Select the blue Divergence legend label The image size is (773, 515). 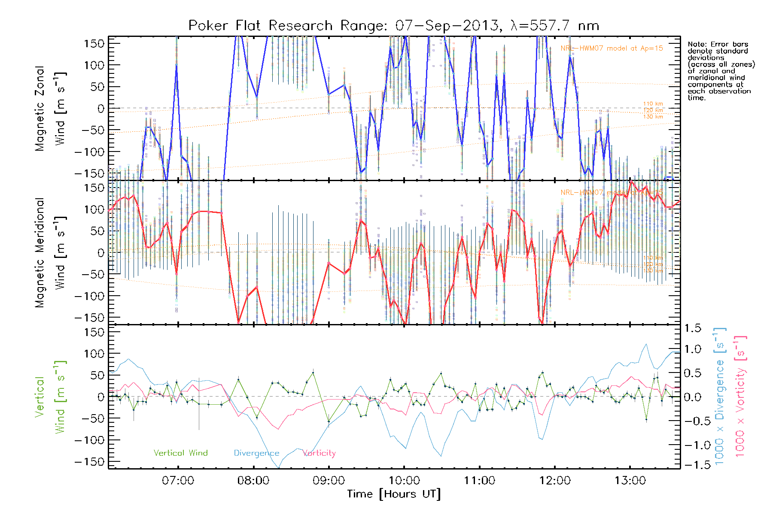[256, 453]
